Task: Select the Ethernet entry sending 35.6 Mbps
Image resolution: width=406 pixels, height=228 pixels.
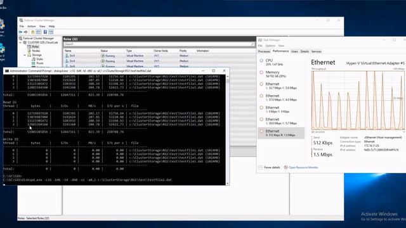Action: click(x=281, y=121)
